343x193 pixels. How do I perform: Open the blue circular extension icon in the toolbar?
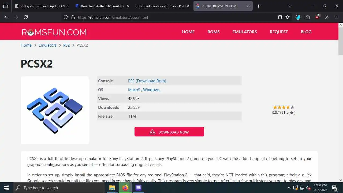pos(298,17)
